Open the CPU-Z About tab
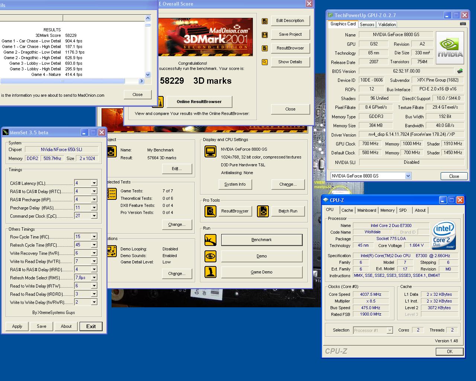The width and height of the screenshot is (476, 381). point(420,210)
